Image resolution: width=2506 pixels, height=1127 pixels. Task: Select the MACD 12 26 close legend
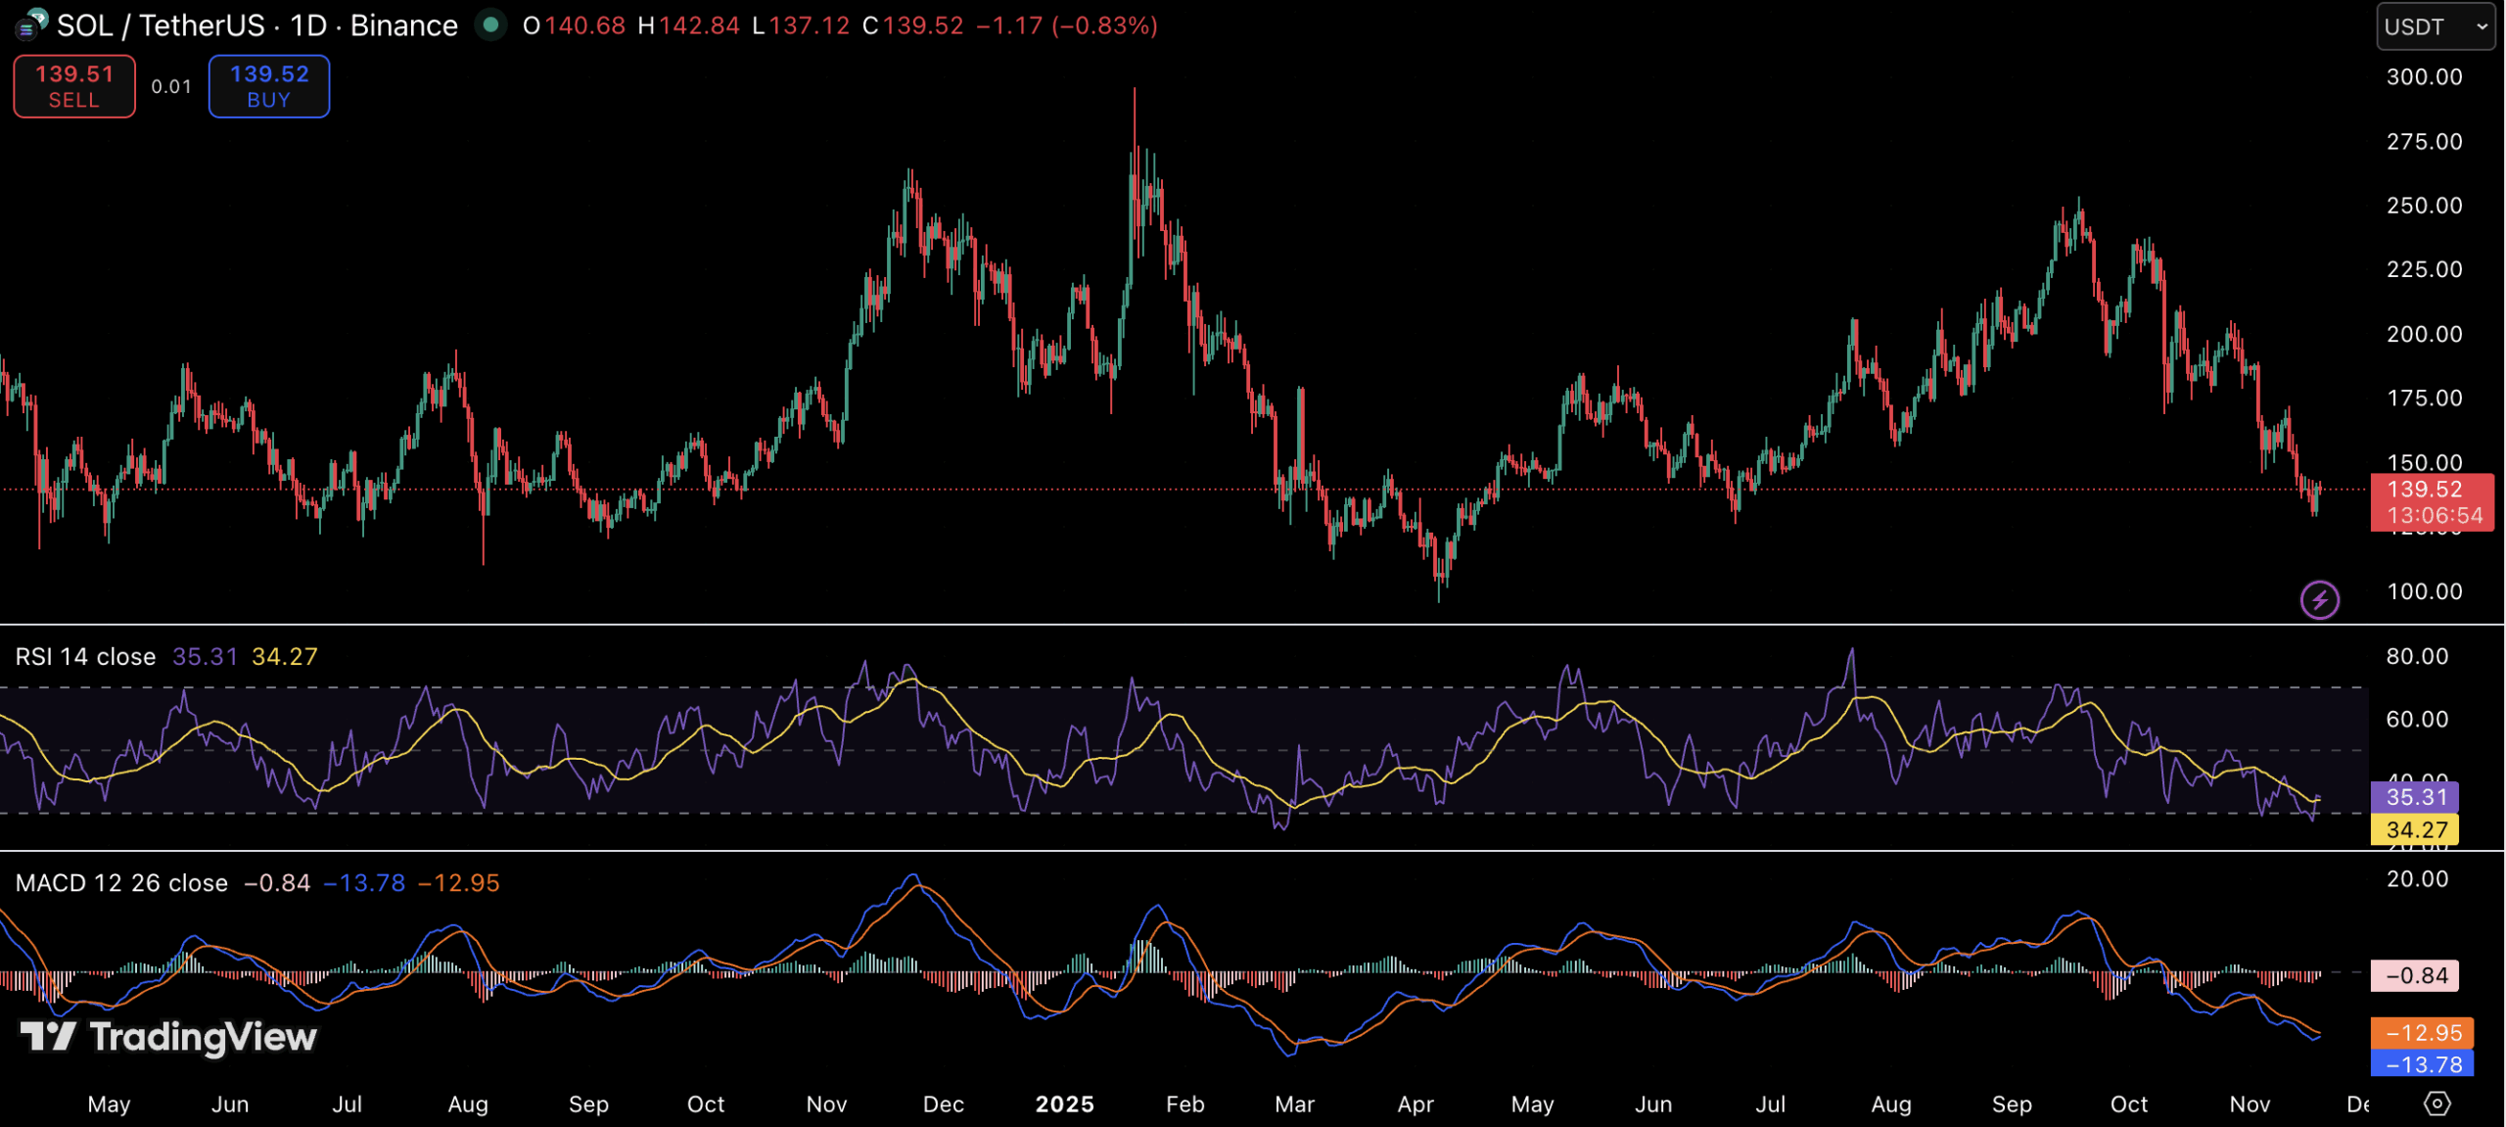coord(121,882)
